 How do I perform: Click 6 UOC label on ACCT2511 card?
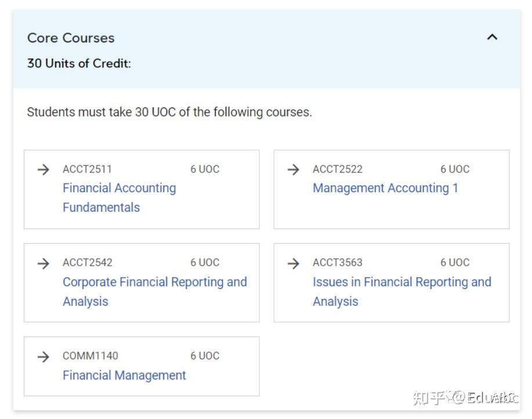[x=205, y=169]
